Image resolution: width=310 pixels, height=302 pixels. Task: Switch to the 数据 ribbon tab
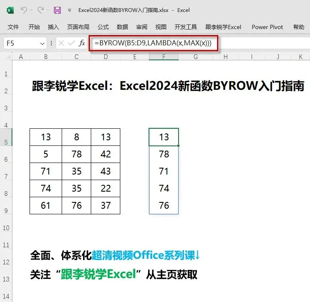pyautogui.click(x=122, y=27)
